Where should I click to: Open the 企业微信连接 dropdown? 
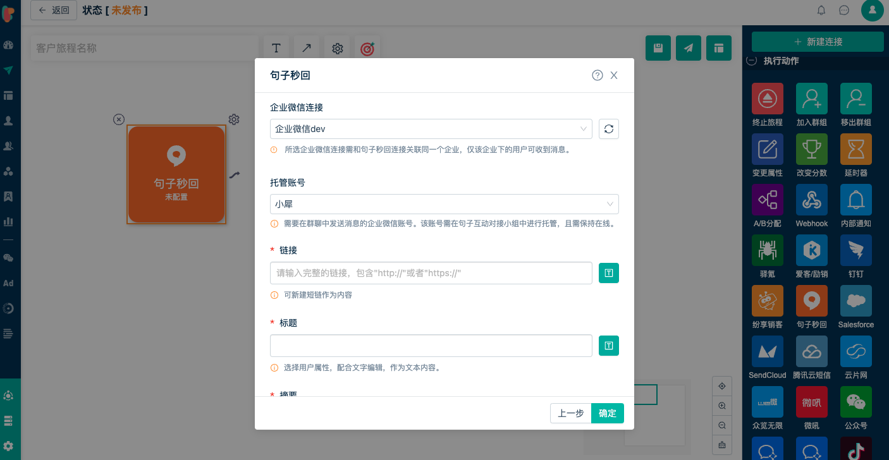tap(431, 129)
